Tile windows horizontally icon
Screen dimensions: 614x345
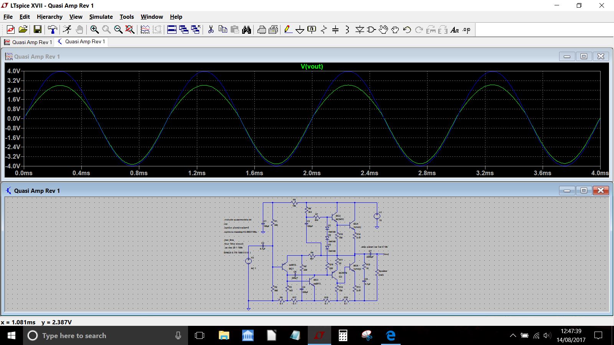[x=172, y=30]
